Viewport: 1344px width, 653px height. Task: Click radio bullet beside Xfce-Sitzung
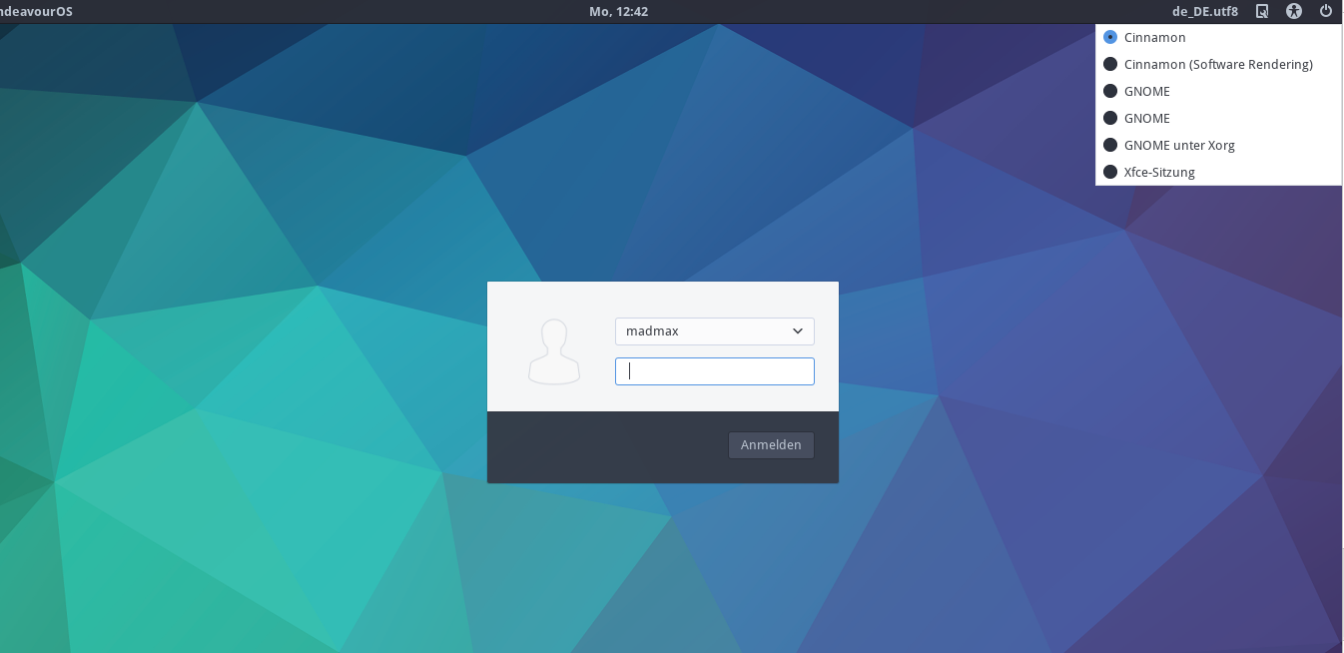click(x=1109, y=172)
